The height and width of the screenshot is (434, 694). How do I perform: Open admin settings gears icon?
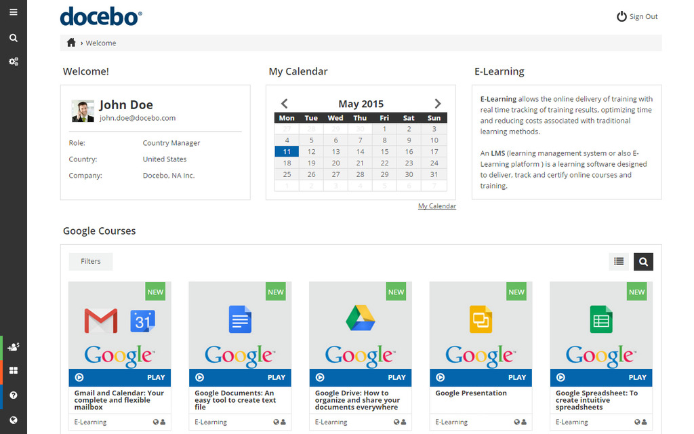(13, 62)
